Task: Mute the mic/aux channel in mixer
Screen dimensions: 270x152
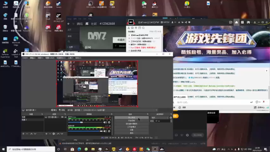Action: pyautogui.click(x=105, y=122)
